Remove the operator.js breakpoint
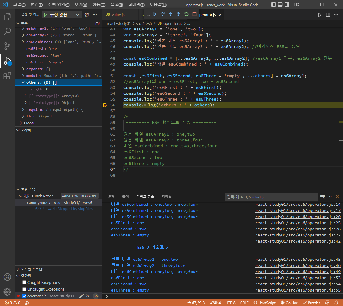The image size is (343, 306). [x=87, y=296]
